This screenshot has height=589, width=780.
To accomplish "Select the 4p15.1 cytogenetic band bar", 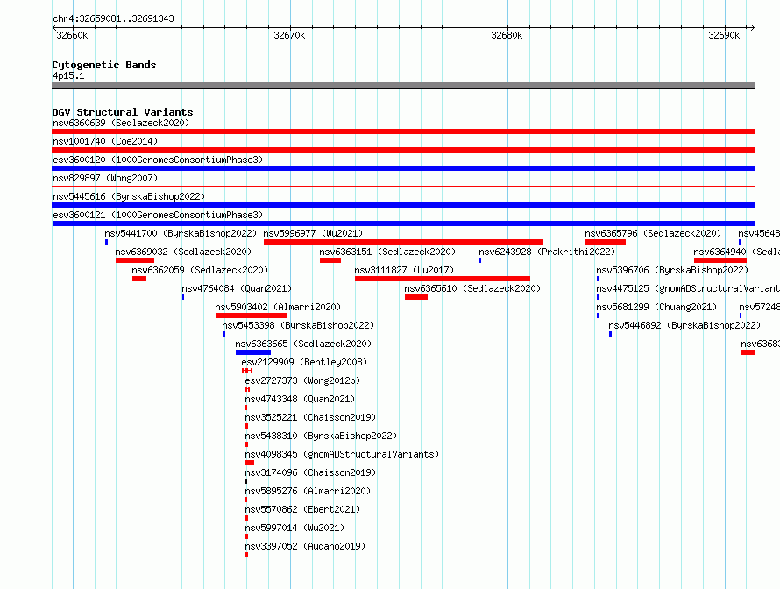I will coord(403,85).
